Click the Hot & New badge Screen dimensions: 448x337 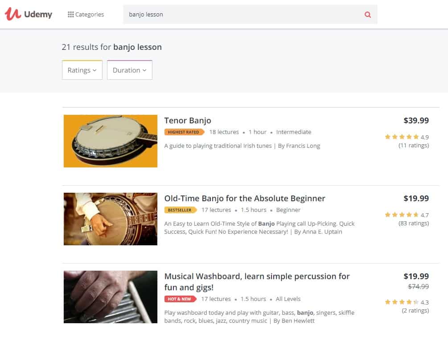[180, 299]
